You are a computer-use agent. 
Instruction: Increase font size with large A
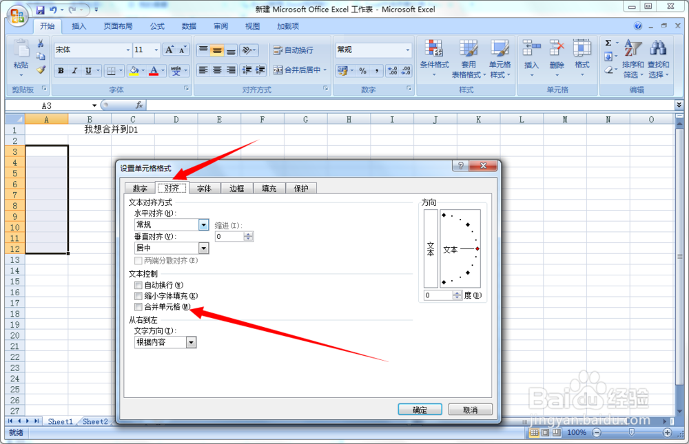169,50
